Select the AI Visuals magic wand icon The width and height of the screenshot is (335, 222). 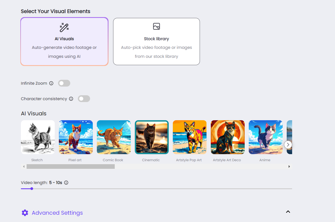pos(64,28)
